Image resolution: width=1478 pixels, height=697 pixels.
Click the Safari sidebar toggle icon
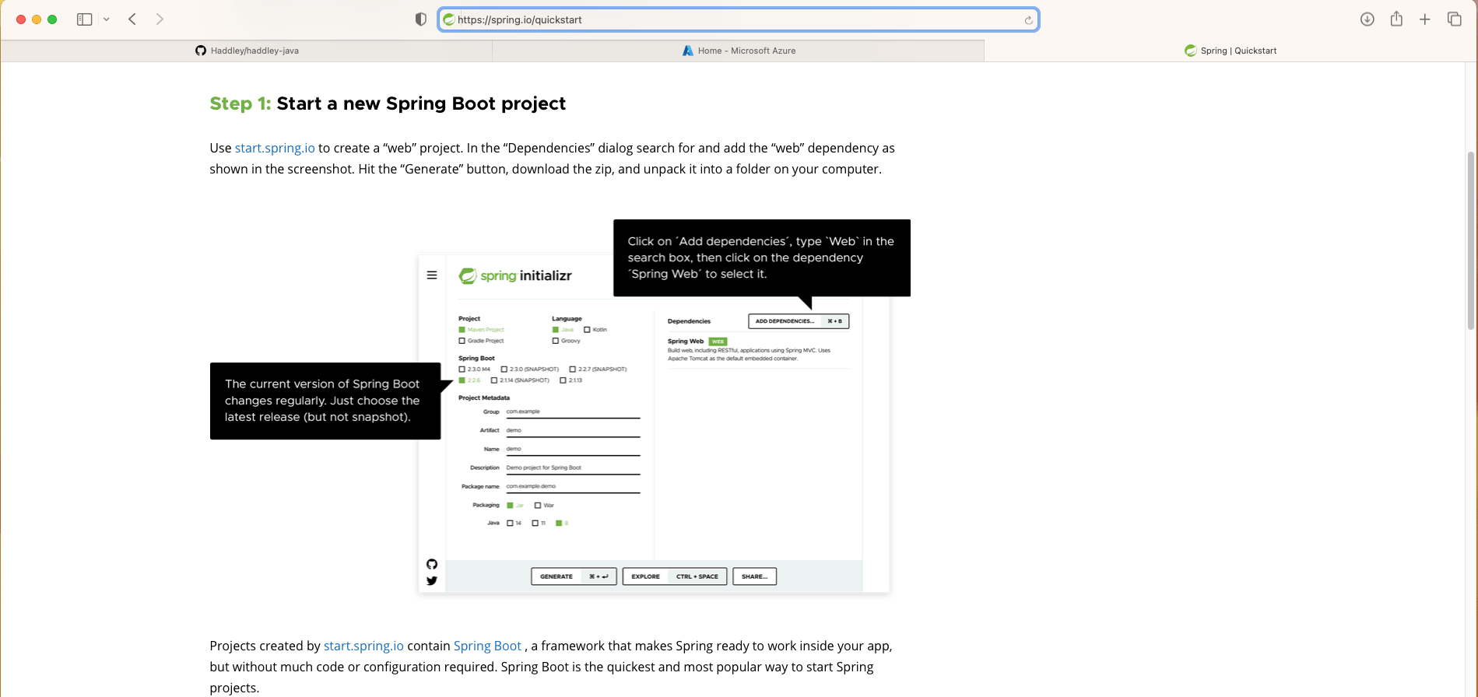(84, 19)
